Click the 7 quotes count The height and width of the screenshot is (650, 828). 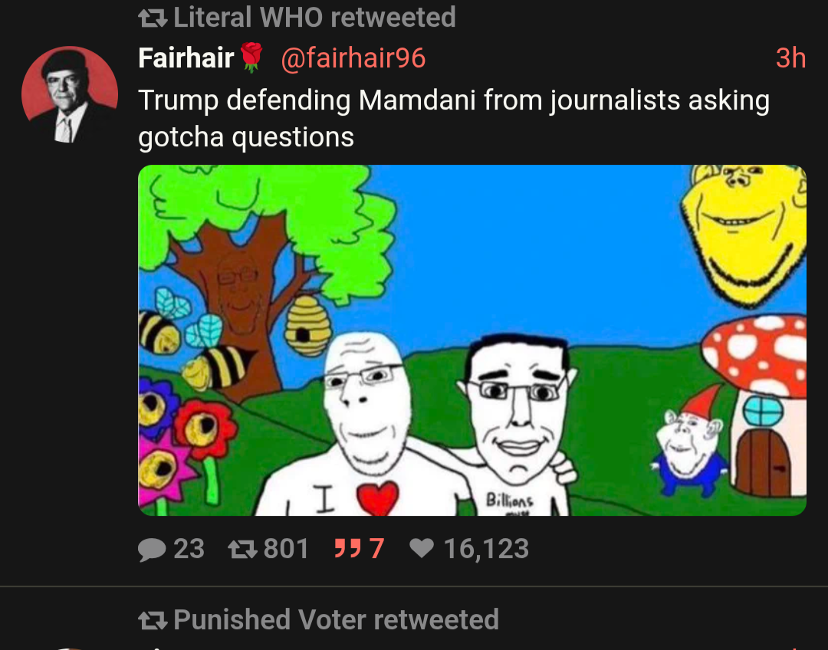376,549
